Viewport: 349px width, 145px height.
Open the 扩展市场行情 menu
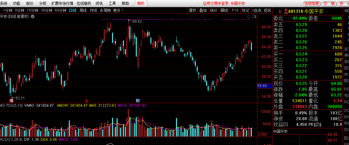(x=62, y=3)
